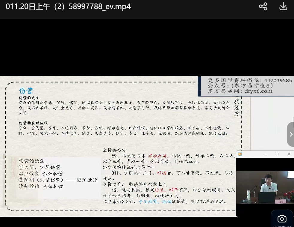Minimize the small lecturer video window

click(265, 154)
